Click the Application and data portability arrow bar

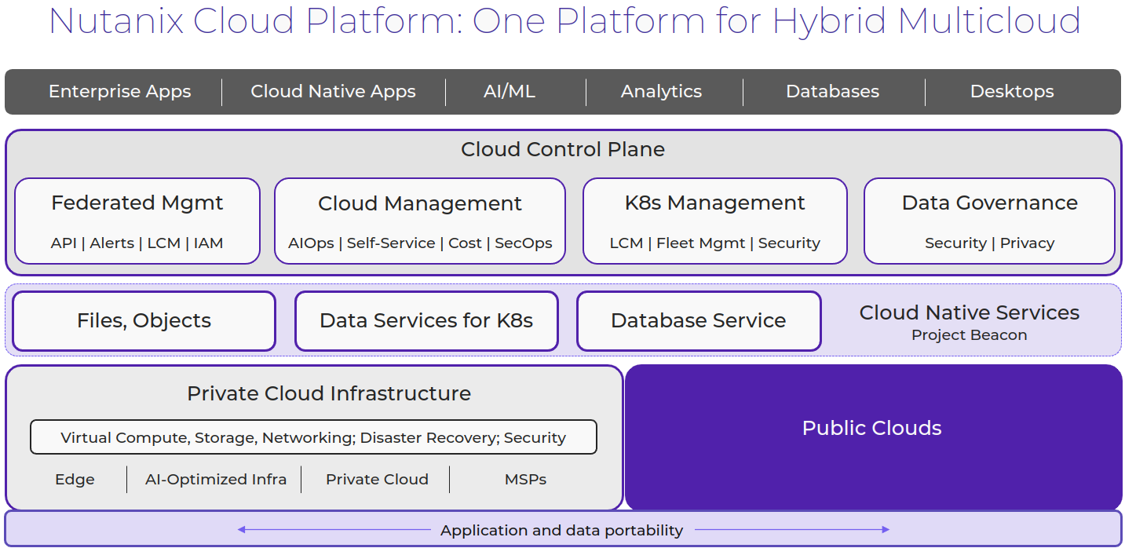point(562,530)
